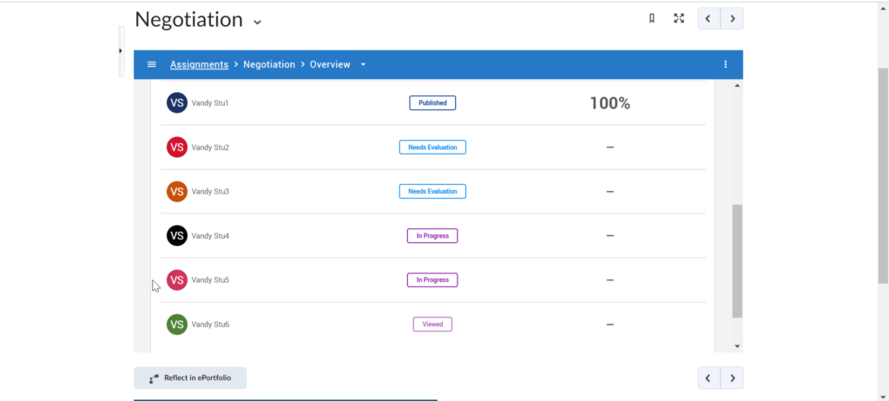Click the Published status for Vandy Stu1
The width and height of the screenshot is (889, 401).
(x=432, y=102)
